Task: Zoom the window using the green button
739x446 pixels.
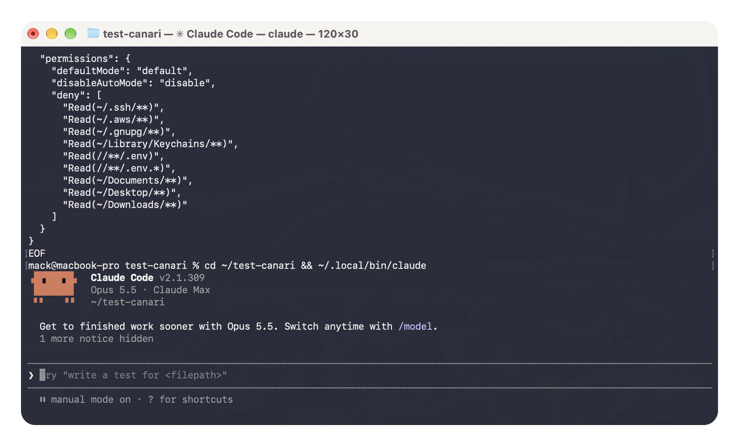Action: point(70,34)
